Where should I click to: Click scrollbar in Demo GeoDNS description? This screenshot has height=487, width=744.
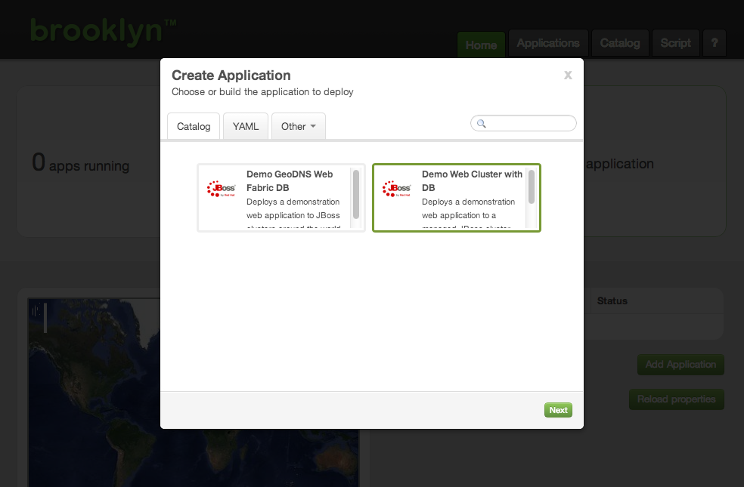click(356, 193)
